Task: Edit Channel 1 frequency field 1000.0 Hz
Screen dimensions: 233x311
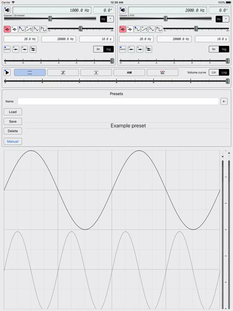Action: tap(52, 10)
